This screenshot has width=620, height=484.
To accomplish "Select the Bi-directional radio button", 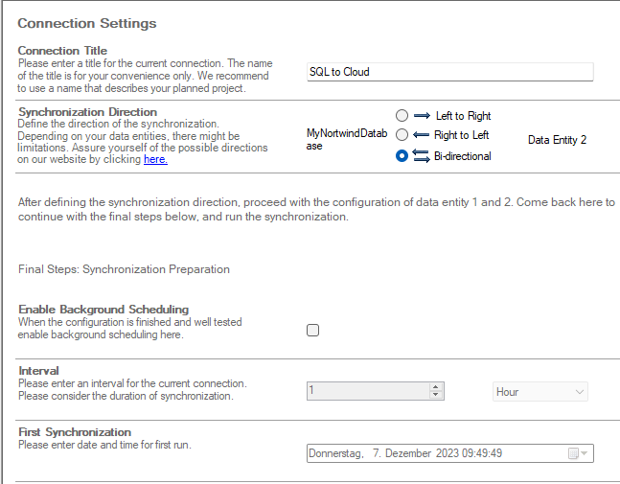I will (402, 156).
